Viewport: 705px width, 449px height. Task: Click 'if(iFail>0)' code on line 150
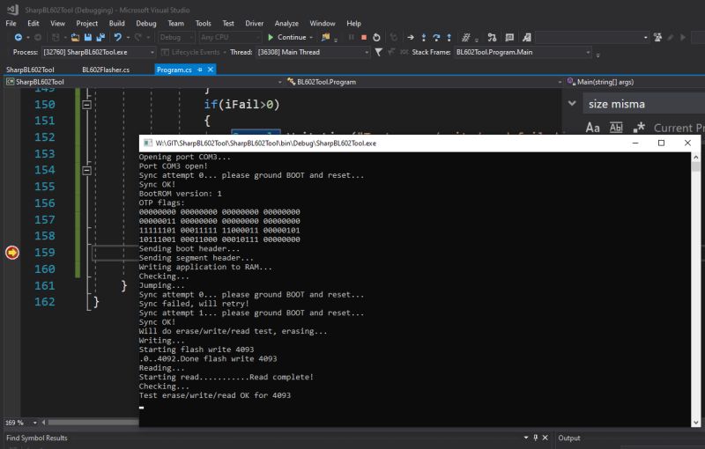(241, 105)
